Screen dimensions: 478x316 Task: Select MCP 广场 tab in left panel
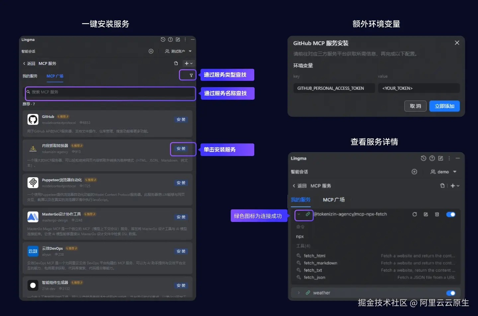click(55, 76)
